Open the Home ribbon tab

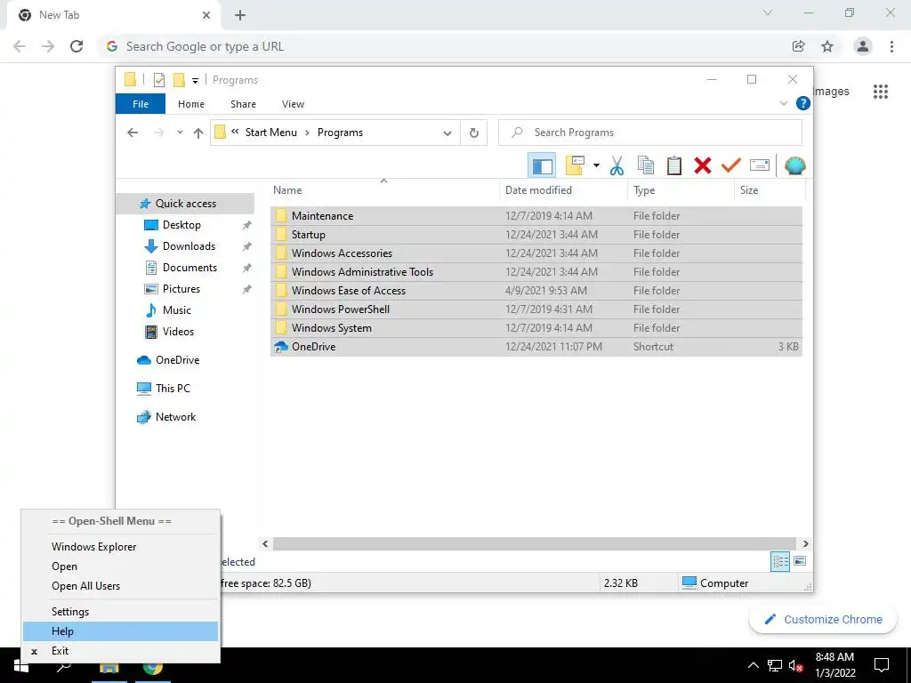click(191, 104)
